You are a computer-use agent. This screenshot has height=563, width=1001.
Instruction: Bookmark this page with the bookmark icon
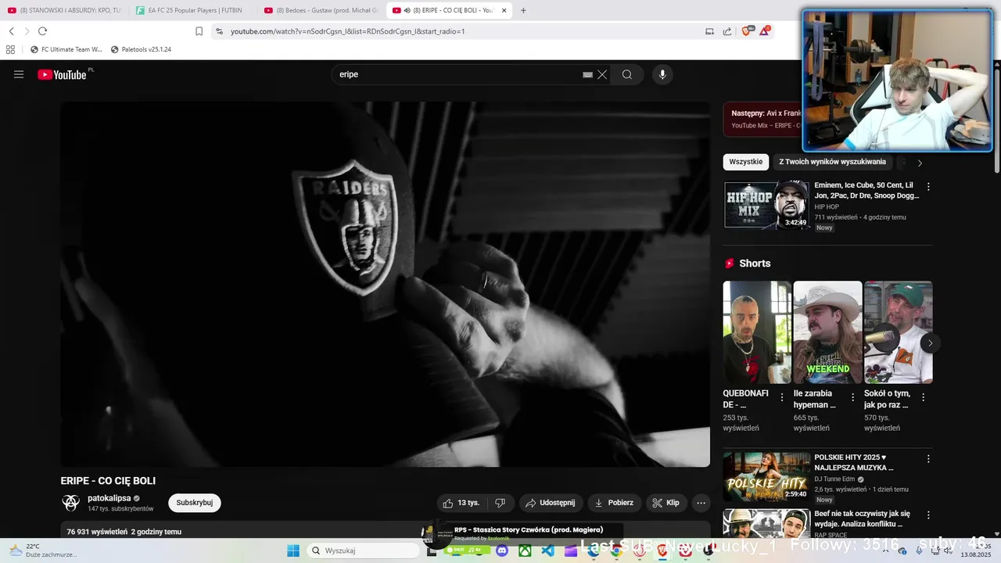coord(199,31)
